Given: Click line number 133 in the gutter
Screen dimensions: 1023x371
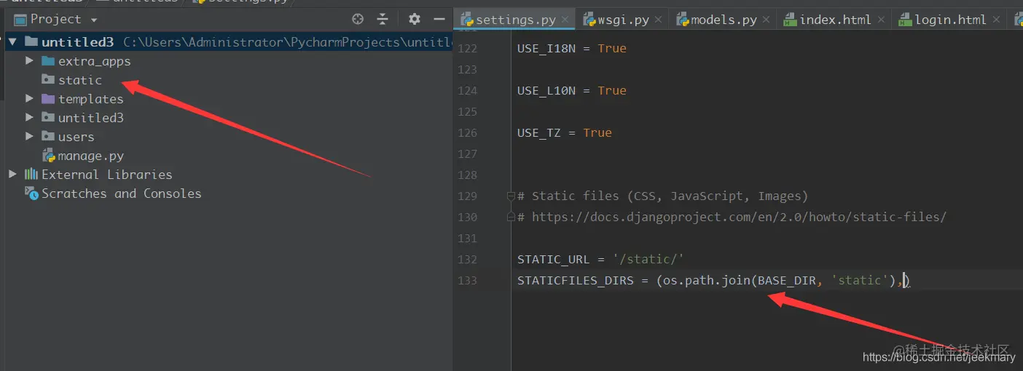Looking at the screenshot, I should click(x=468, y=280).
